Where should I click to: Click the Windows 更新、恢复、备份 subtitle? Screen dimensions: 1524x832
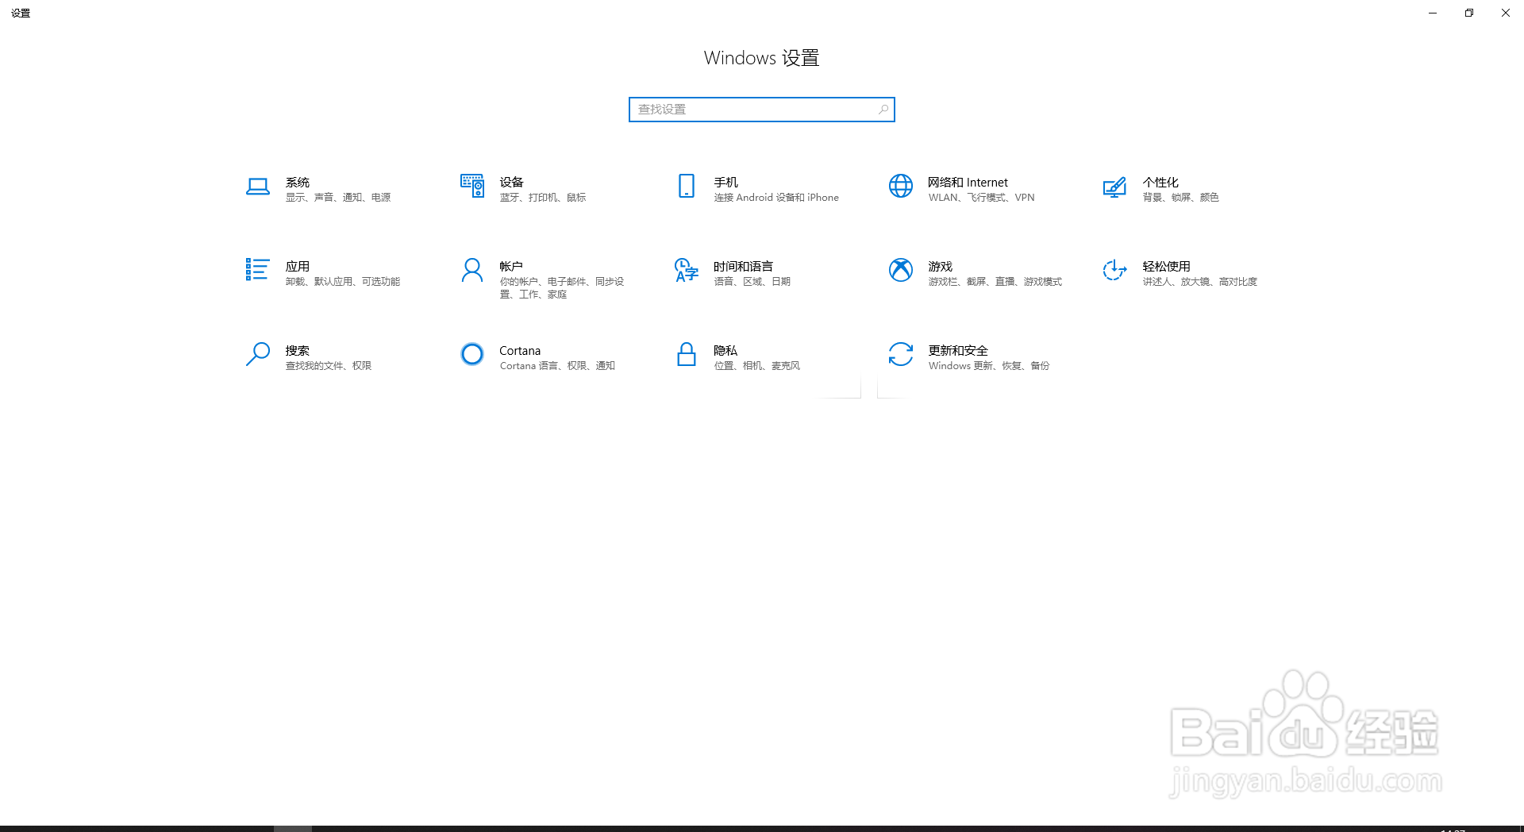tap(989, 366)
